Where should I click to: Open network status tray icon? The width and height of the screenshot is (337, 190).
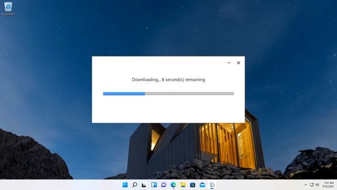point(312,185)
